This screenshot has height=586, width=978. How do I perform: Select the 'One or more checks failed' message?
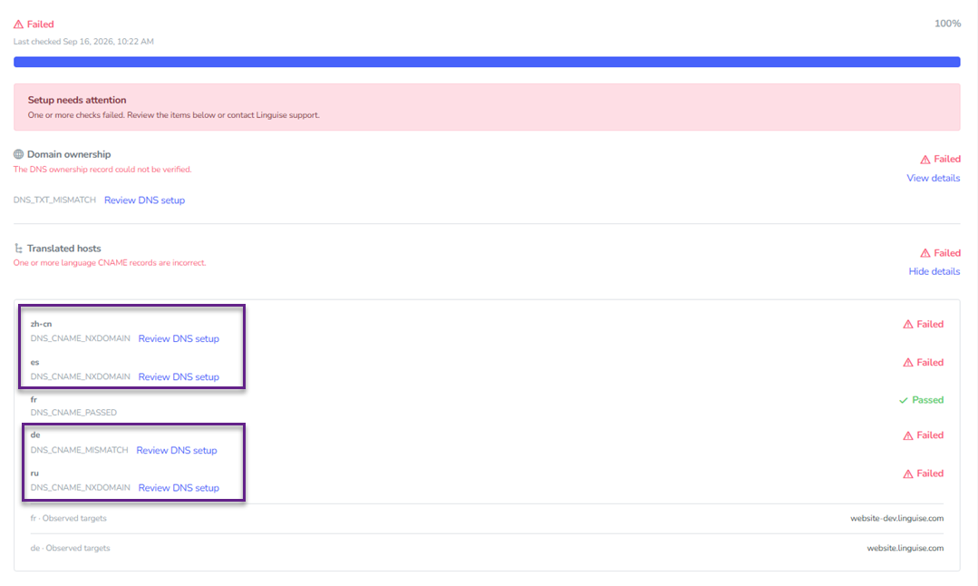[x=173, y=115]
